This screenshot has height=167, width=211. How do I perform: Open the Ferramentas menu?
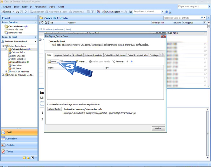click(40, 7)
